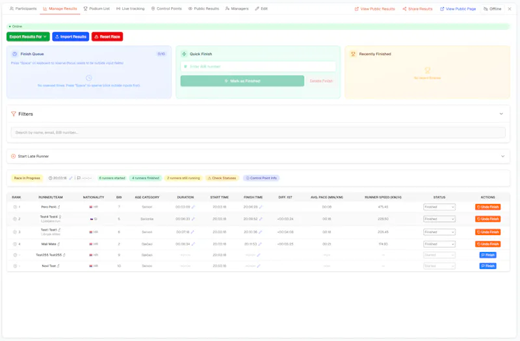Image resolution: width=520 pixels, height=341 pixels.
Task: Edit finish time for Mali Mate
Action: [260, 244]
